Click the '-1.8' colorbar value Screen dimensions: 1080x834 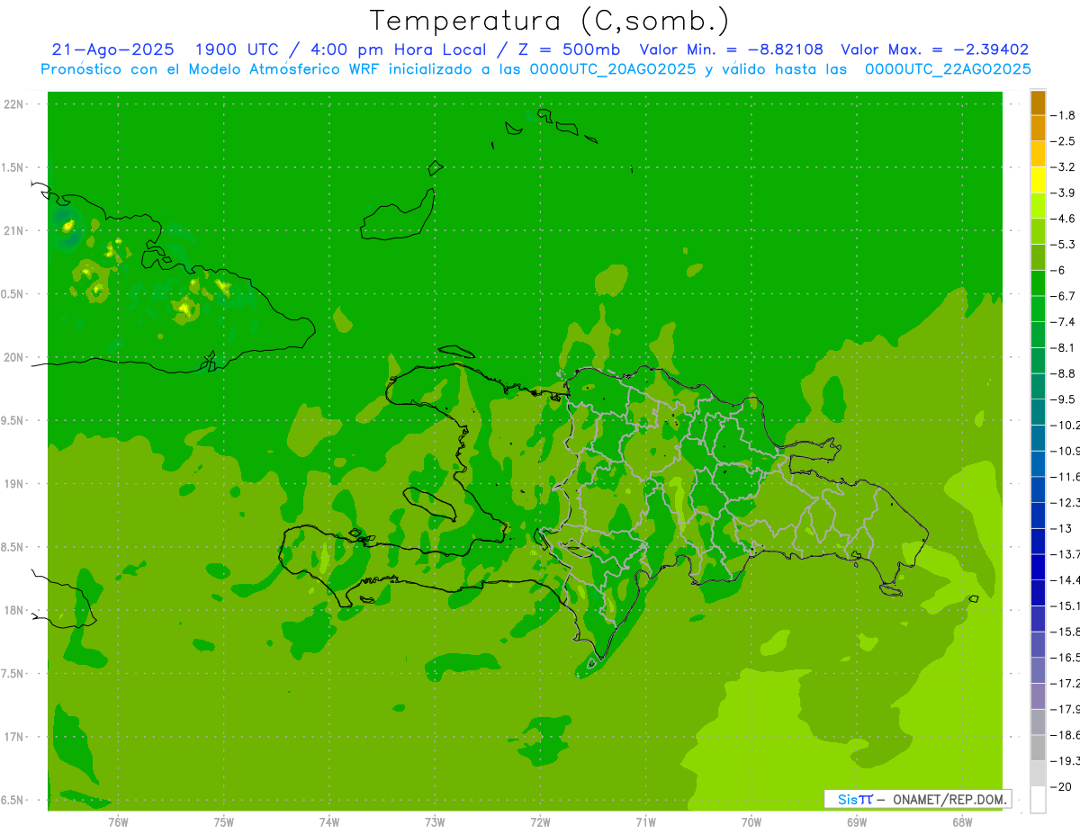click(1063, 115)
